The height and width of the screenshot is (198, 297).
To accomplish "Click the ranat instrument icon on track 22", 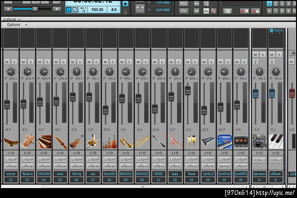I will (x=11, y=141).
